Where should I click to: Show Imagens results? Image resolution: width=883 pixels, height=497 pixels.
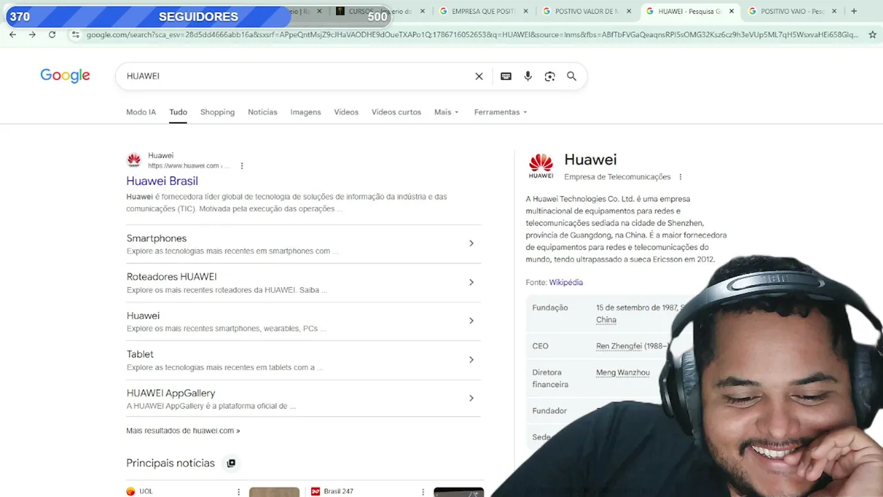[306, 112]
